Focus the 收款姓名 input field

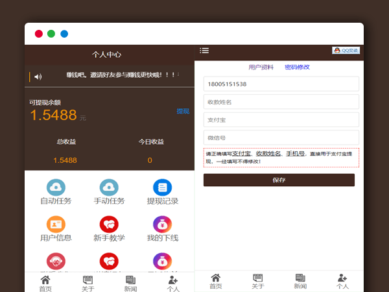(x=281, y=102)
